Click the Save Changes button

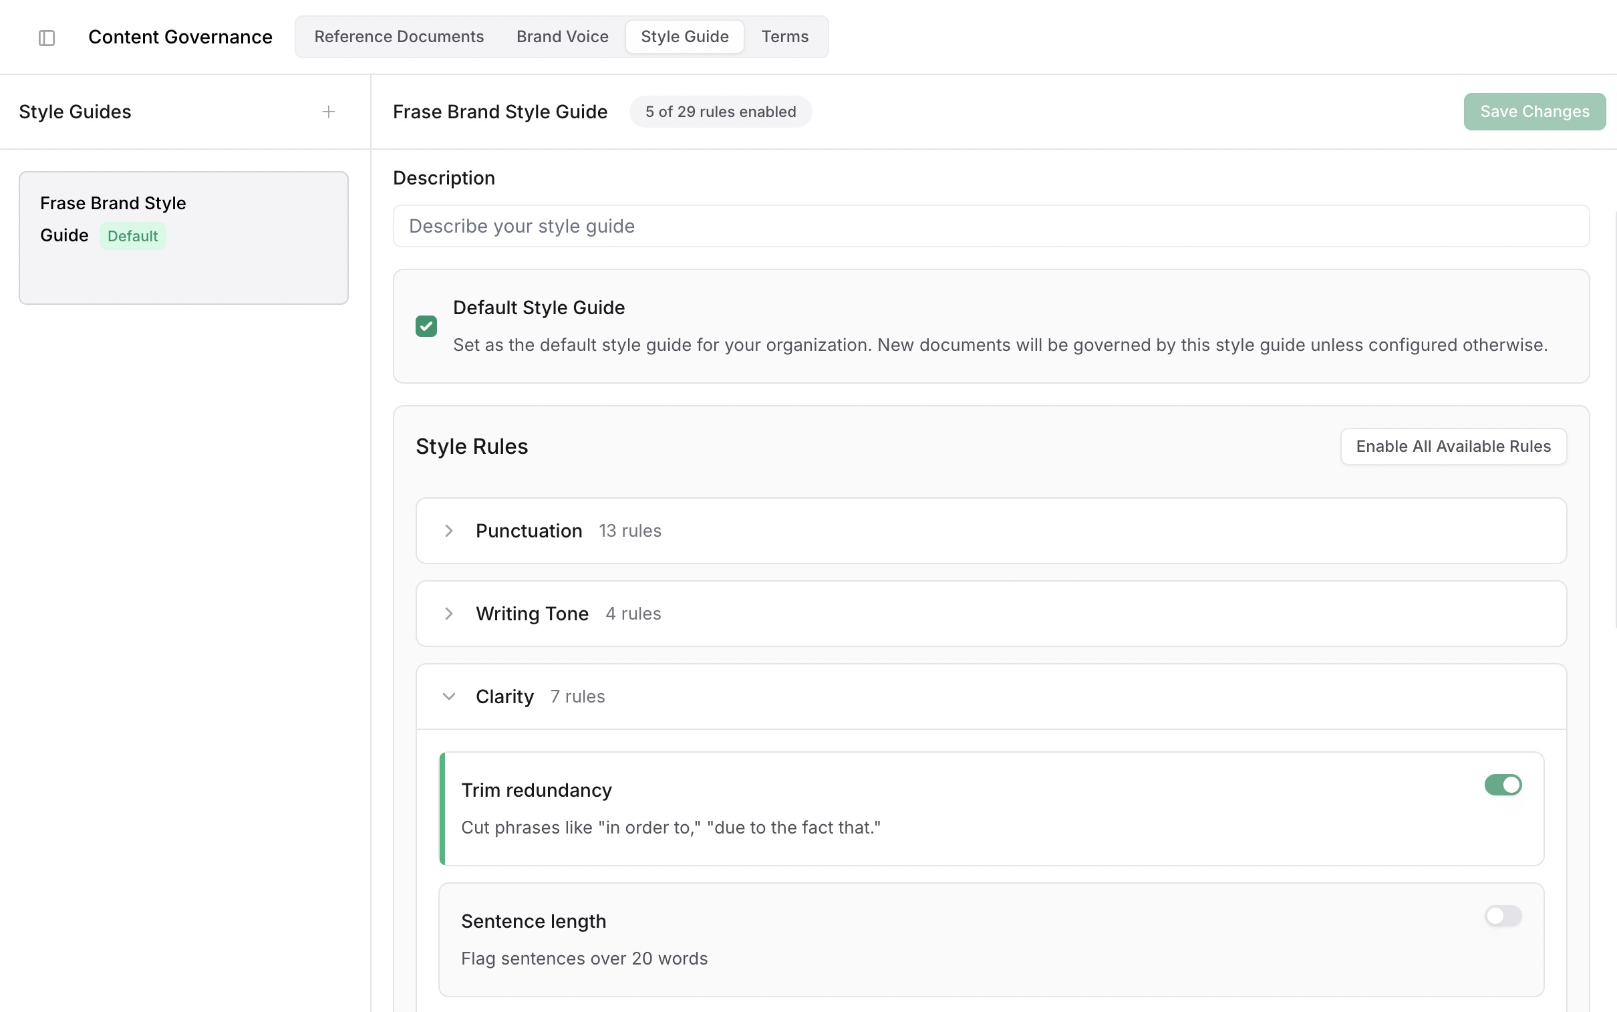[x=1534, y=112]
